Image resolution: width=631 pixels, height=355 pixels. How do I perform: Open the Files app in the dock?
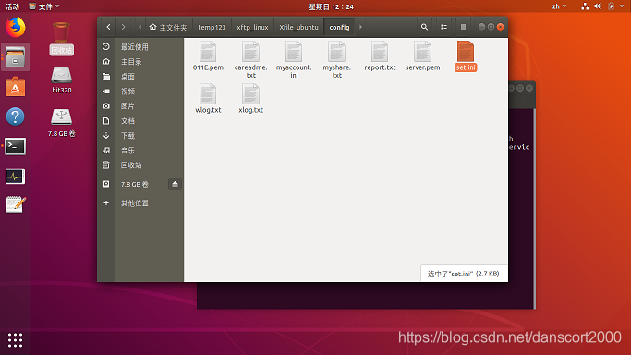(x=16, y=57)
